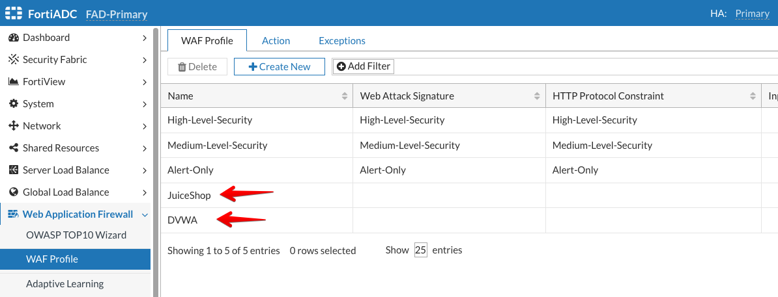Open OWASP TOP10 Wizard menu item
Screen dimensions: 778x297
[76, 235]
